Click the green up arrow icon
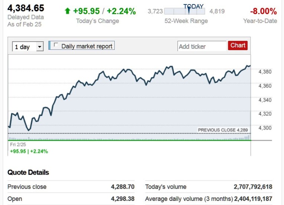 67,11
